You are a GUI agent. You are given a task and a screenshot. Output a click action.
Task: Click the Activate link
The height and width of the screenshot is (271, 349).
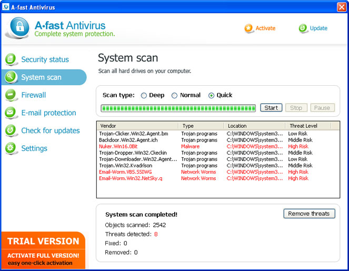265,28
